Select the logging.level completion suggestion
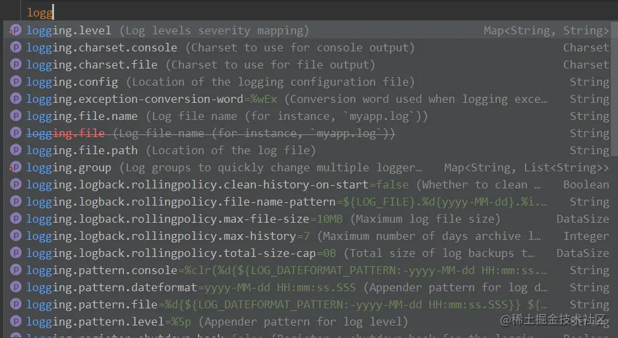618x338 pixels. 308,30
